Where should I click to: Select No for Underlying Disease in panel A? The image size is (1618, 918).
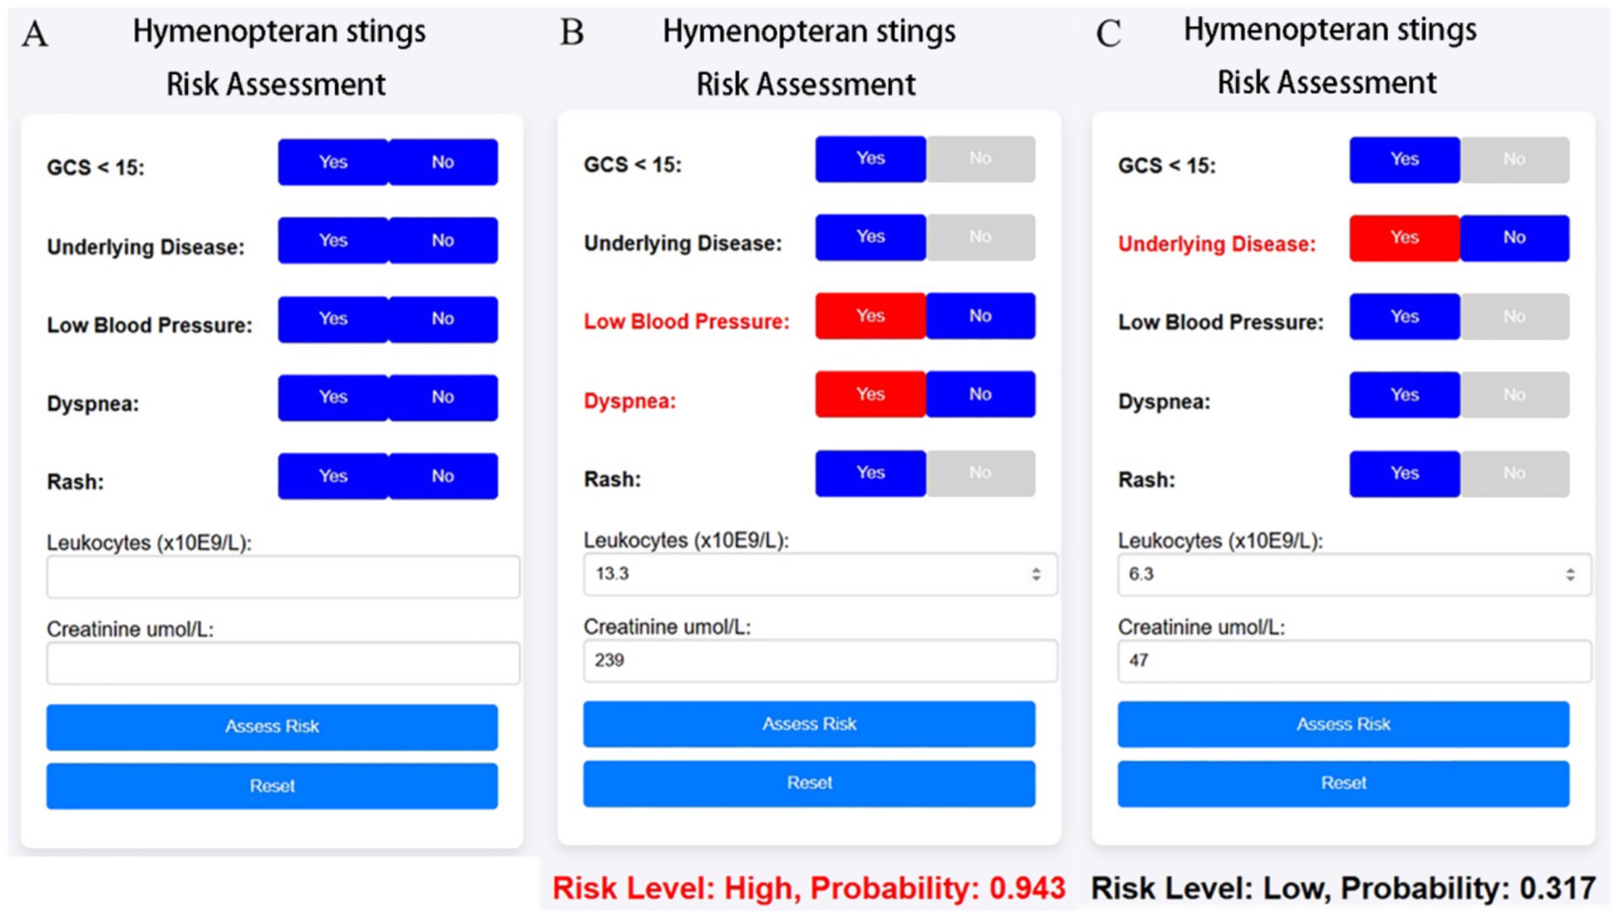[x=443, y=241]
